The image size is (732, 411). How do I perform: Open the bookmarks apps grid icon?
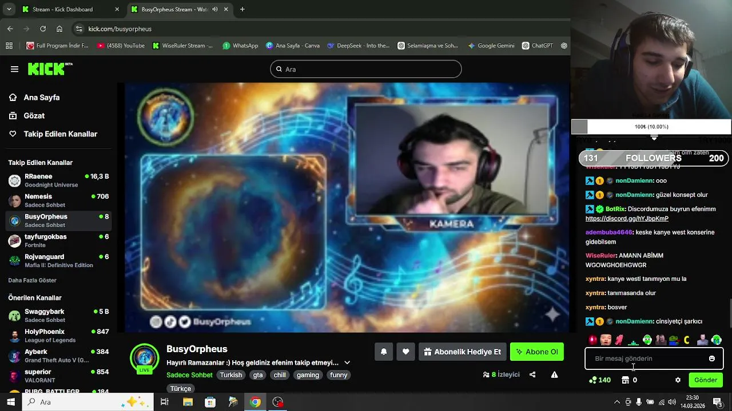coord(9,46)
